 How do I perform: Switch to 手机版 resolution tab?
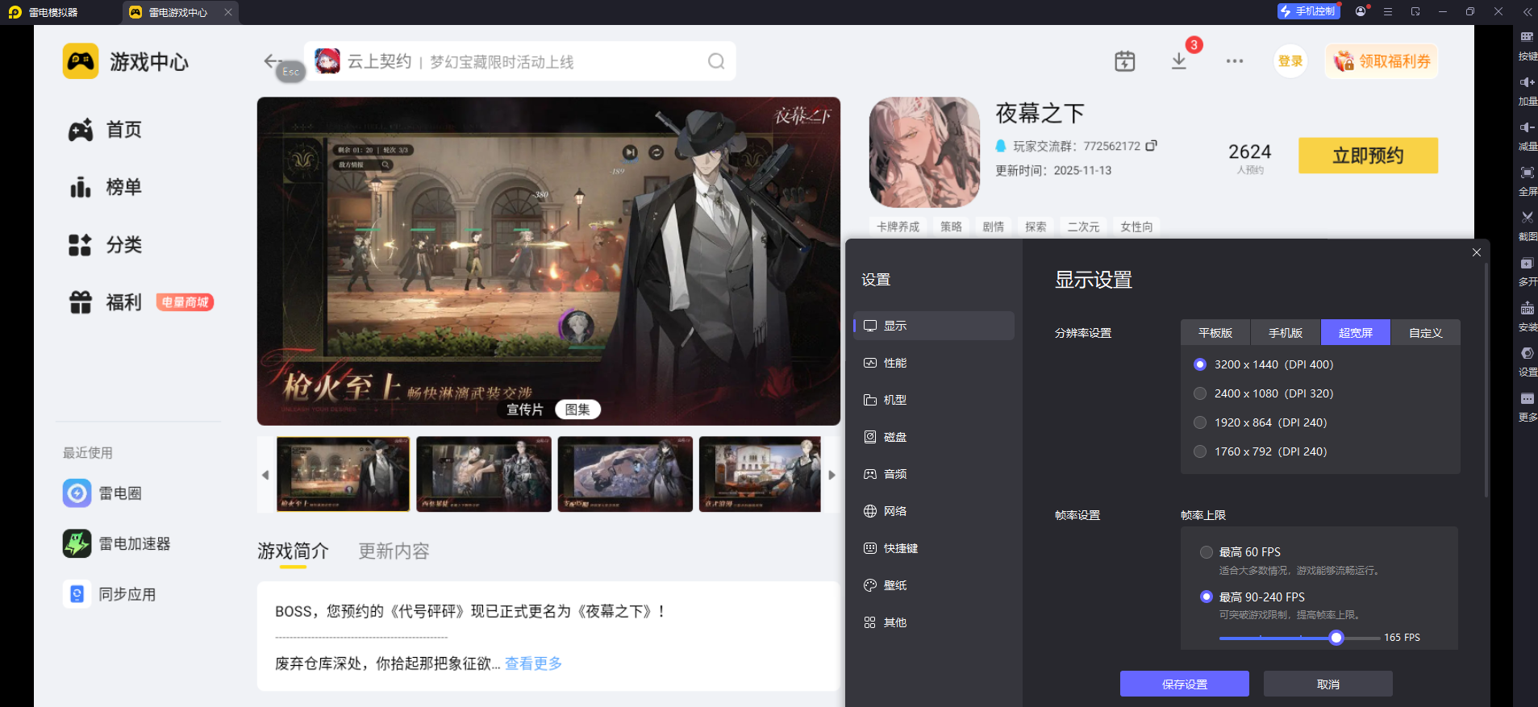pos(1286,333)
